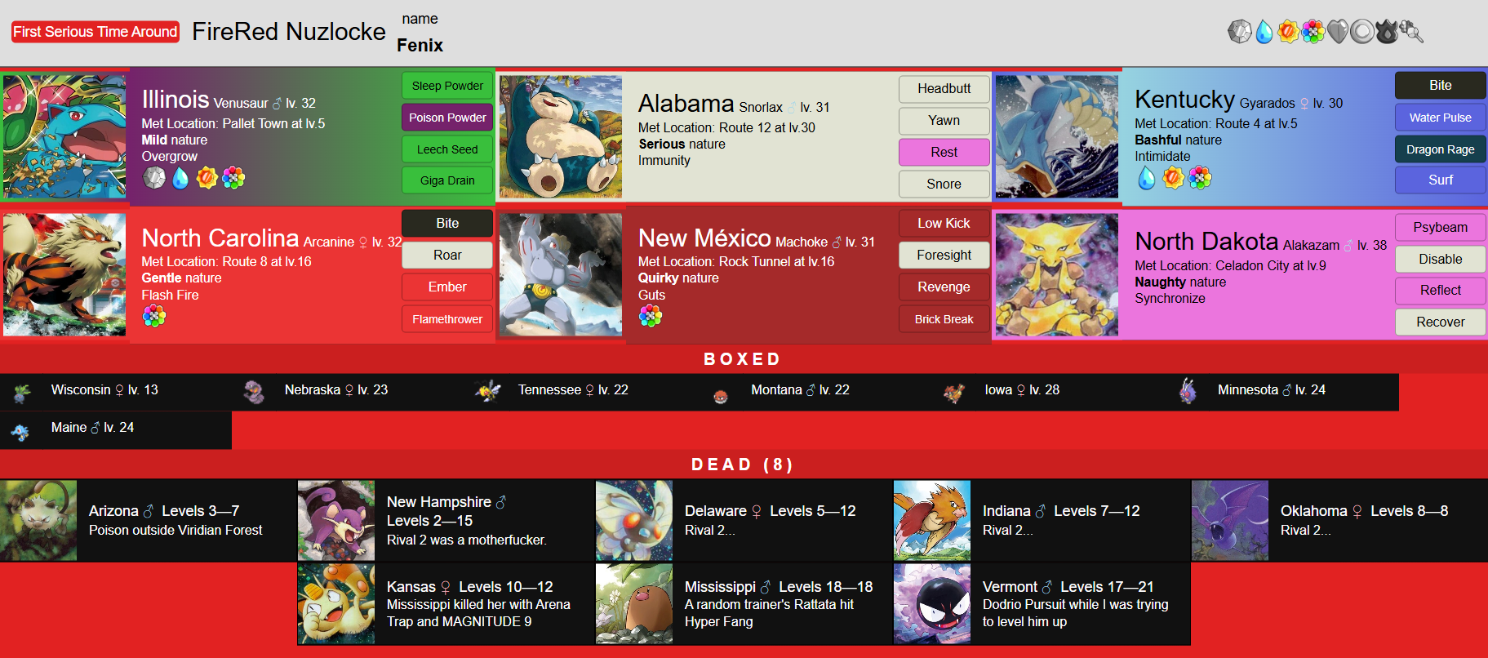Screen dimensions: 1488x658
Task: Click the Arcanine artwork for North Carolina
Action: click(x=64, y=274)
